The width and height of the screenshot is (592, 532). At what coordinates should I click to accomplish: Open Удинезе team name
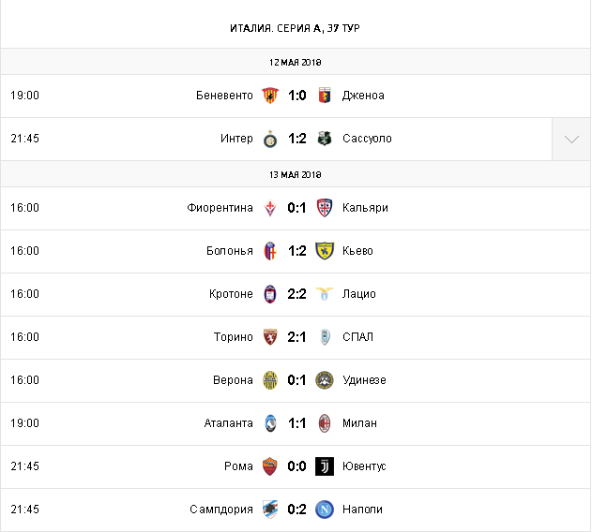(x=365, y=380)
